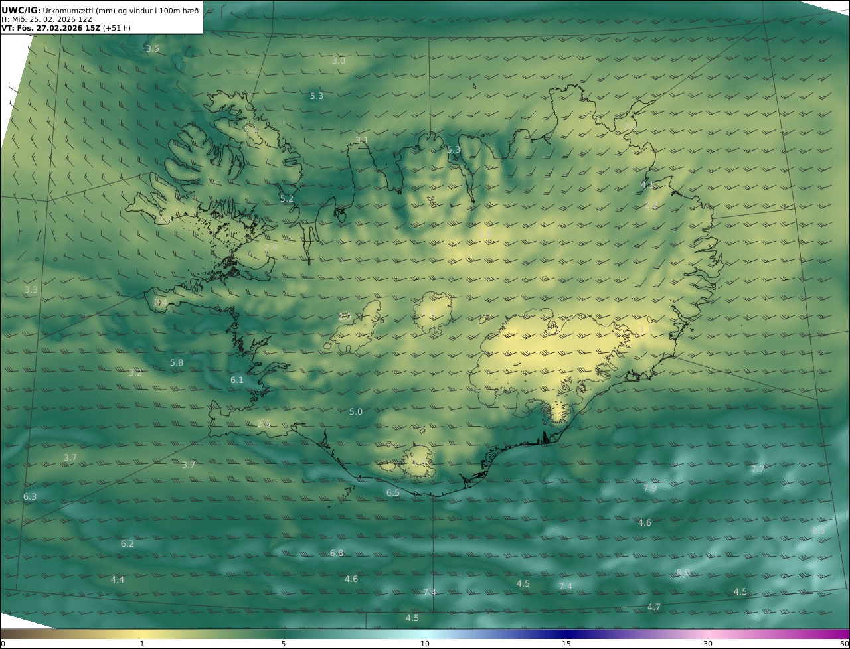Click the "0" tick label on the colour scale
Image resolution: width=850 pixels, height=649 pixels.
coord(3,644)
